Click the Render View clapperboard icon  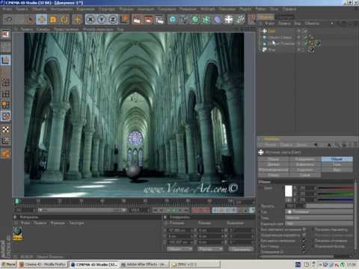pyautogui.click(x=137, y=19)
